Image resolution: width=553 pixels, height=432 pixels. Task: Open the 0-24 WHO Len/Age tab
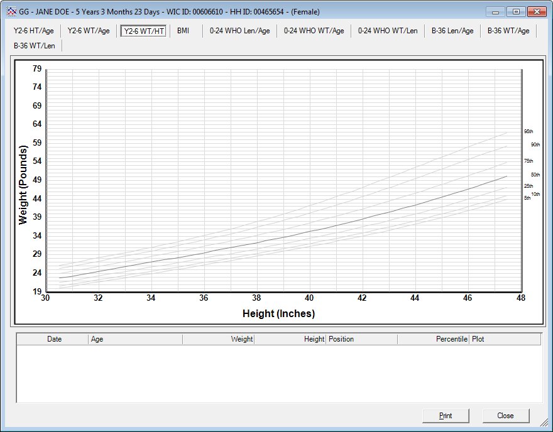coord(239,31)
